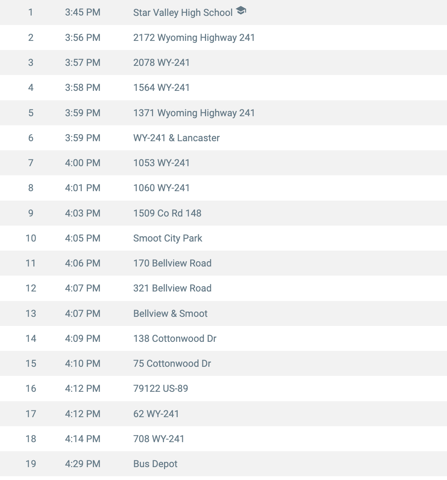
Task: Click the graduation cap school icon
Action: coord(241,11)
